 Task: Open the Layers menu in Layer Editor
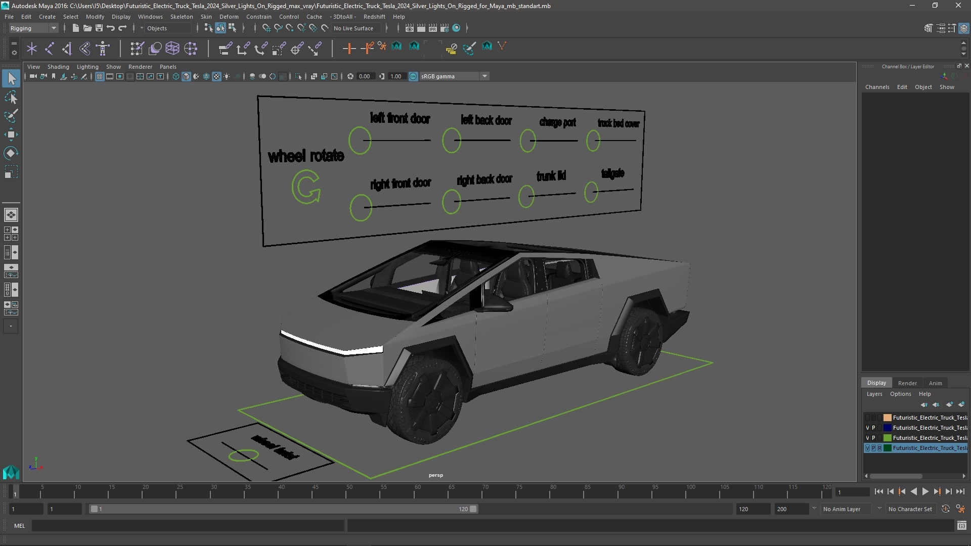(x=874, y=394)
